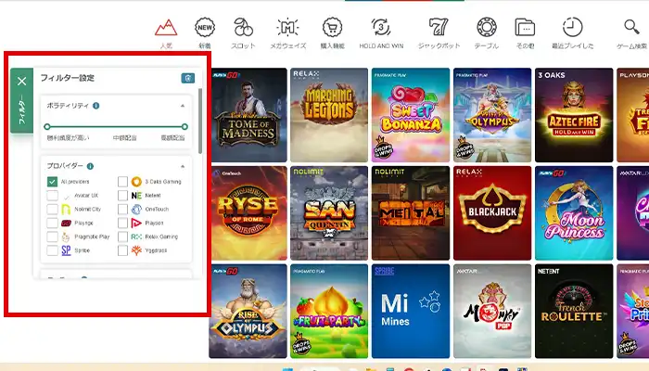Image resolution: width=649 pixels, height=371 pixels.
Task: Open game search magnifier
Action: coord(631,34)
